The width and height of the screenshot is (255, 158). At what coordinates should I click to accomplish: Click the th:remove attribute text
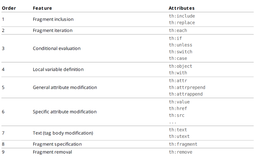[180, 152]
